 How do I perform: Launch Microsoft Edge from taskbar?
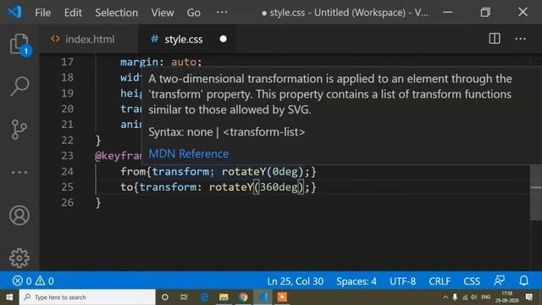(x=204, y=297)
